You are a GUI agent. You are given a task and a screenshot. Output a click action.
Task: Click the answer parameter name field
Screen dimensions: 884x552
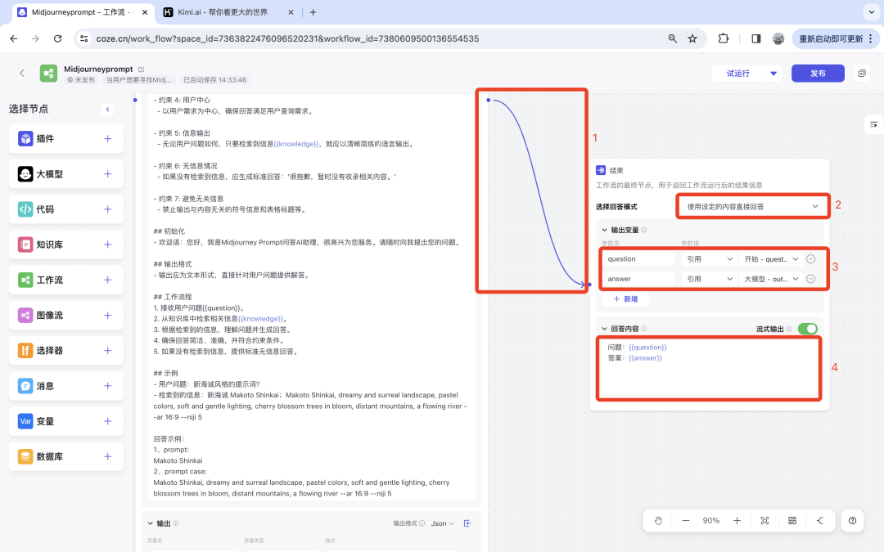tap(638, 279)
